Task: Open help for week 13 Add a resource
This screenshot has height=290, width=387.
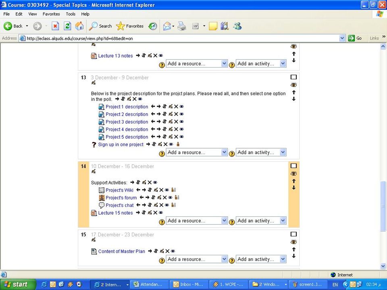Action: (x=162, y=154)
